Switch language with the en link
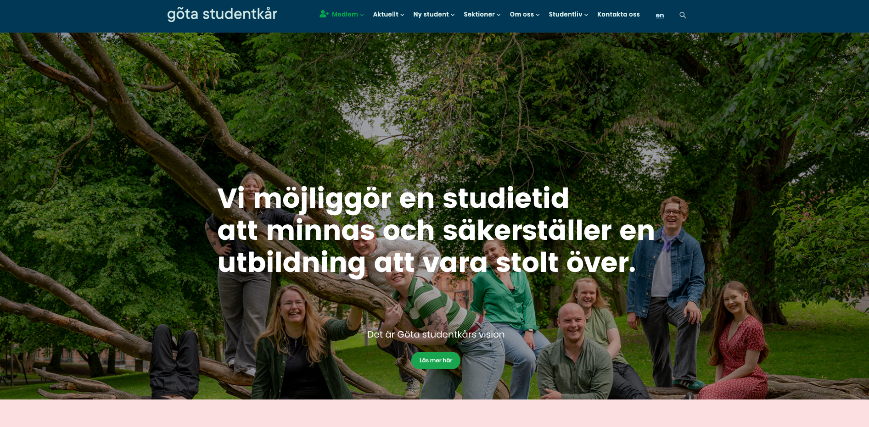 (660, 15)
